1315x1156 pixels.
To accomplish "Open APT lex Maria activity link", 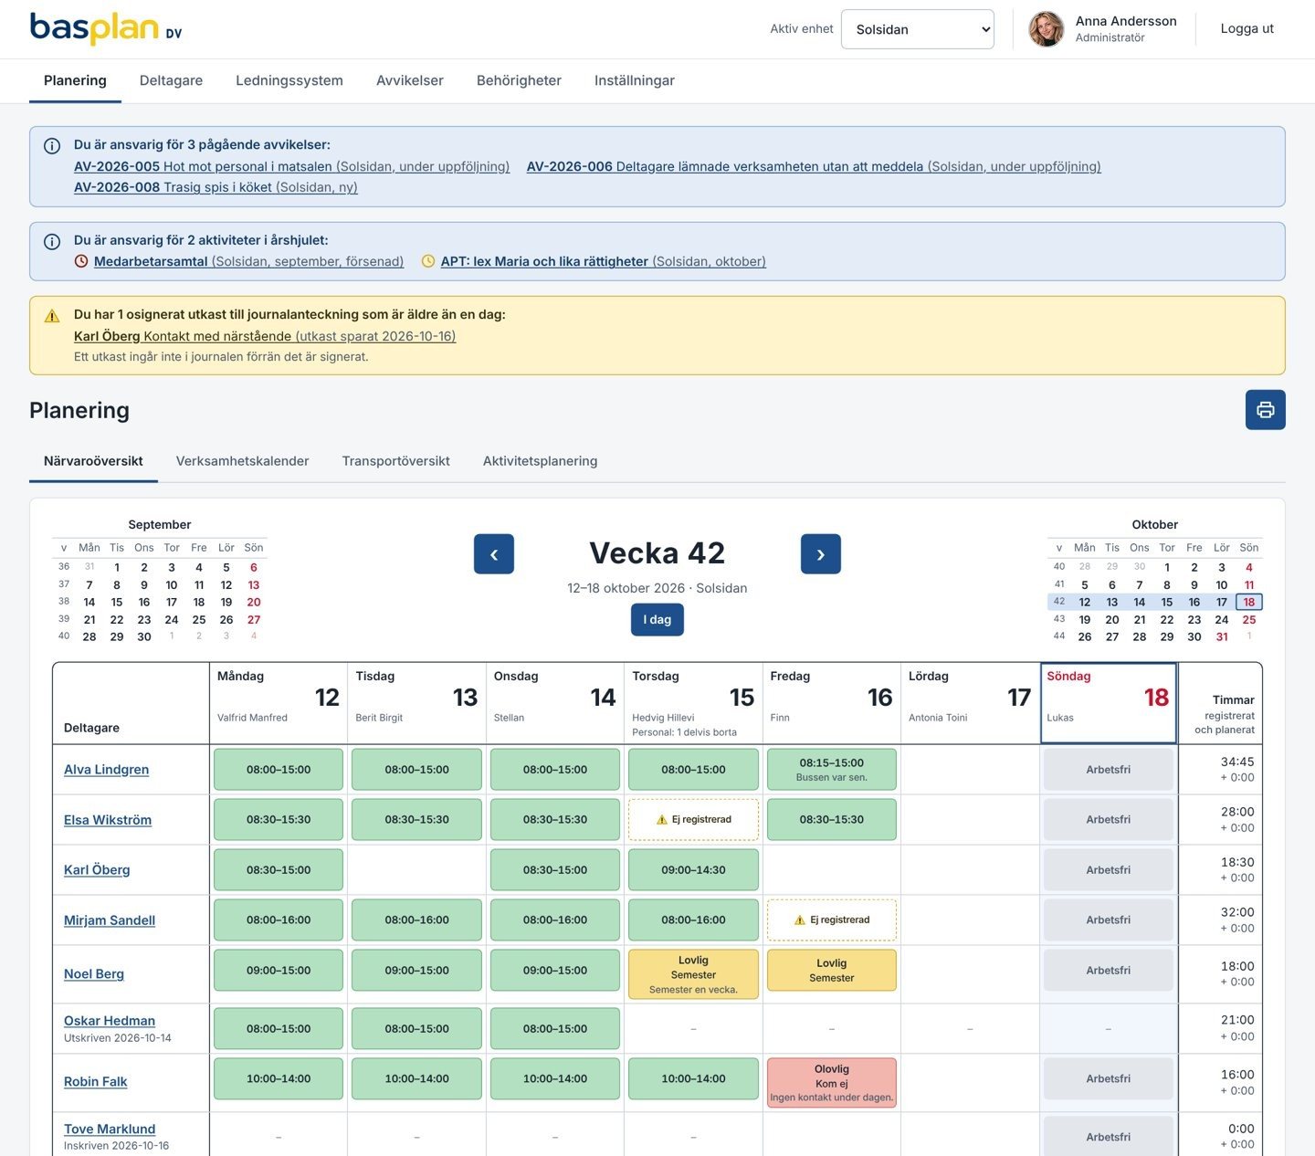I will click(604, 261).
